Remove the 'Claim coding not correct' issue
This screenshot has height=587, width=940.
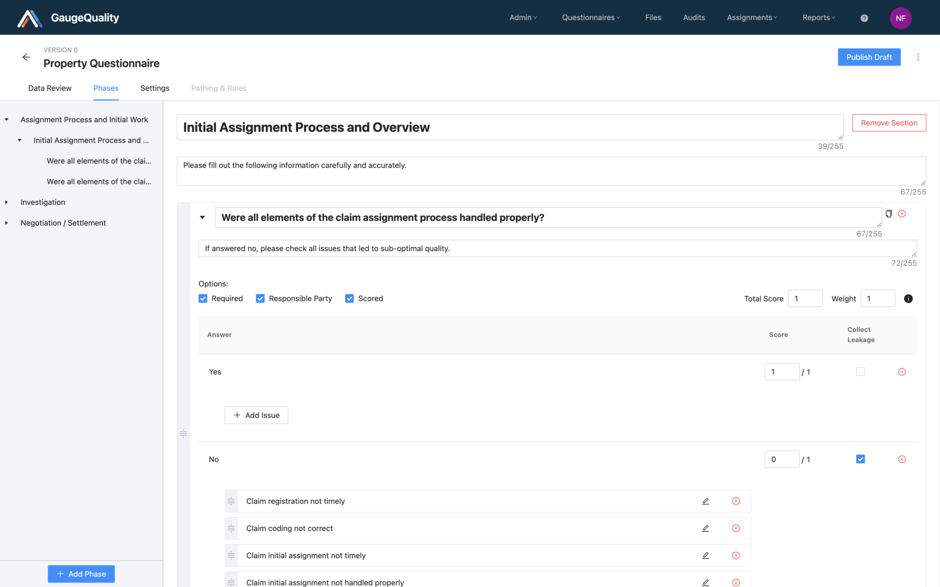tap(736, 528)
